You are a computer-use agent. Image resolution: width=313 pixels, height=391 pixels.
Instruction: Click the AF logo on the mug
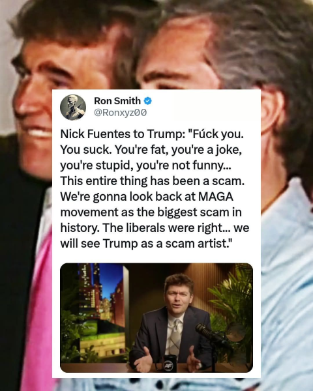coord(167,366)
